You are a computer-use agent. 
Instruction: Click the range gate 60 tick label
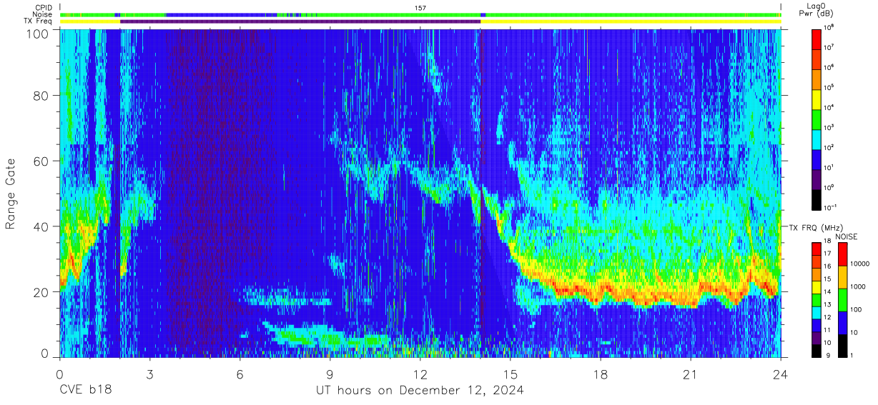point(41,161)
